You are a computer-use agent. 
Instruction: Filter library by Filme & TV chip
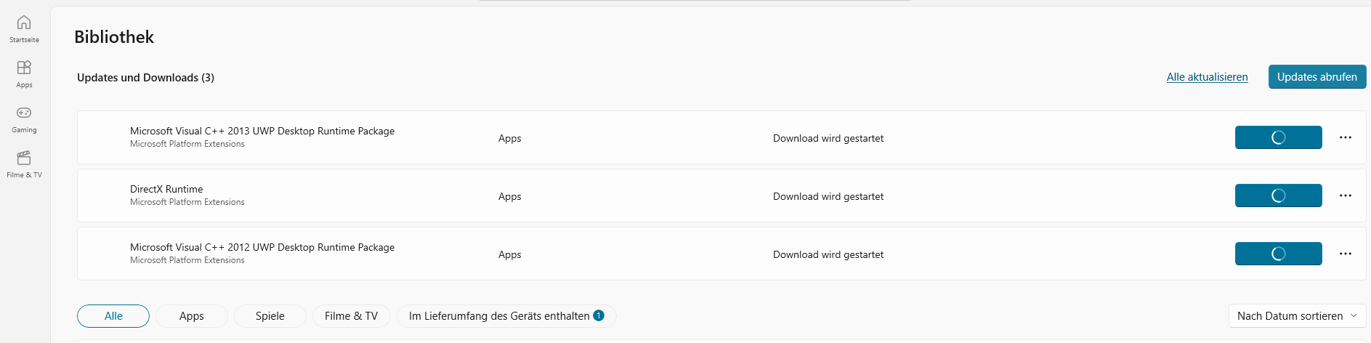[352, 316]
